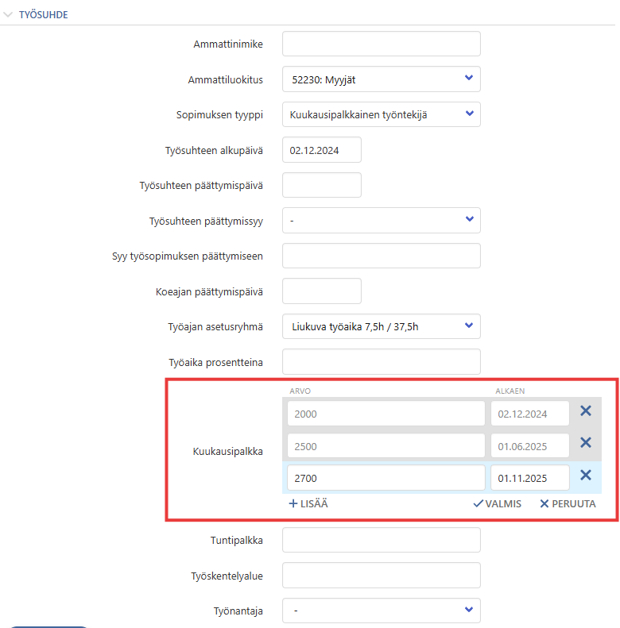Delete the 2000 salary row
This screenshot has height=628, width=620.
click(586, 411)
